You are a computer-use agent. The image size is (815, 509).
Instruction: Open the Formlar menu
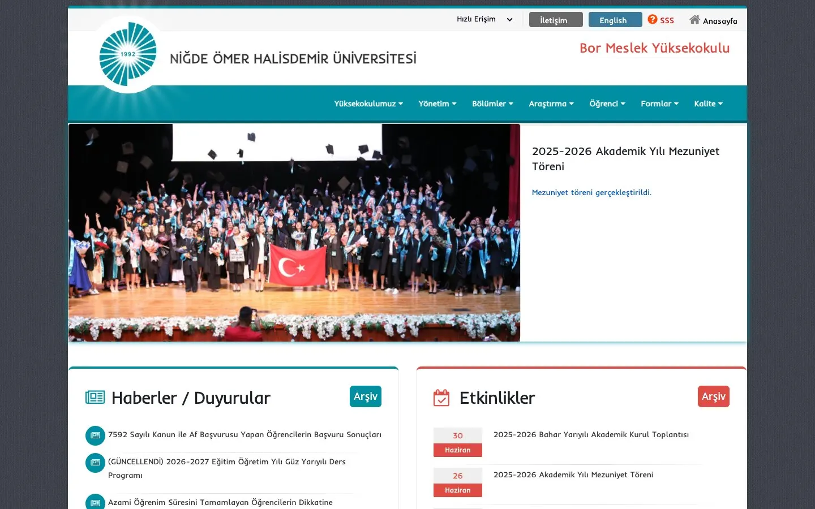coord(659,103)
